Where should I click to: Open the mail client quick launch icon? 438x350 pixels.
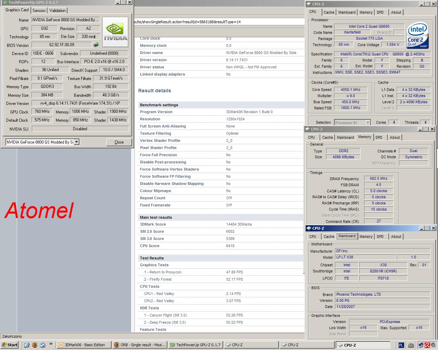coord(42,345)
